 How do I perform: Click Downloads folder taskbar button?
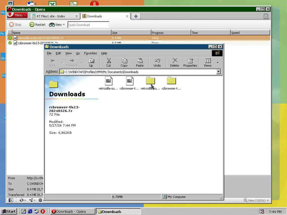coord(119,212)
